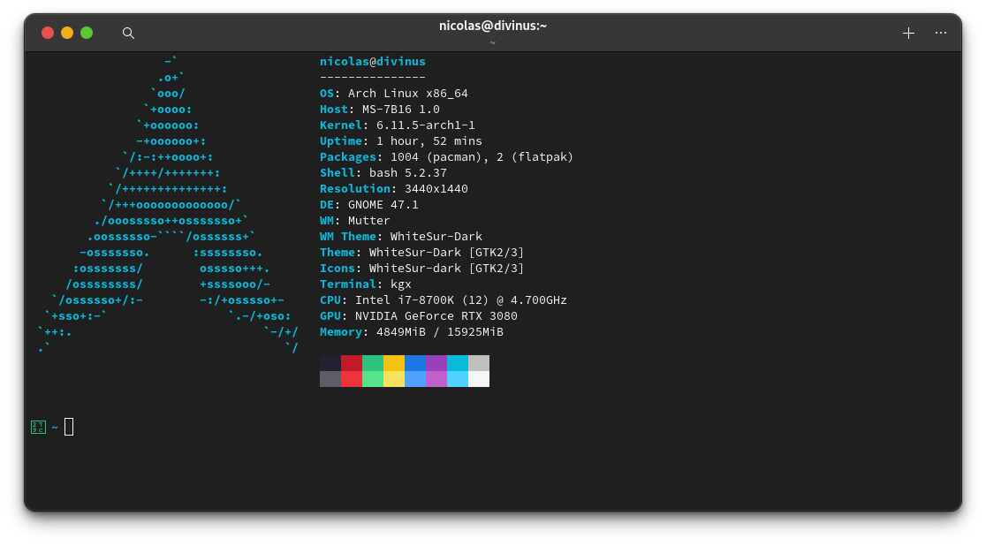Image resolution: width=986 pixels, height=546 pixels.
Task: Click the block cursor next to the prompt
Action: coord(68,427)
